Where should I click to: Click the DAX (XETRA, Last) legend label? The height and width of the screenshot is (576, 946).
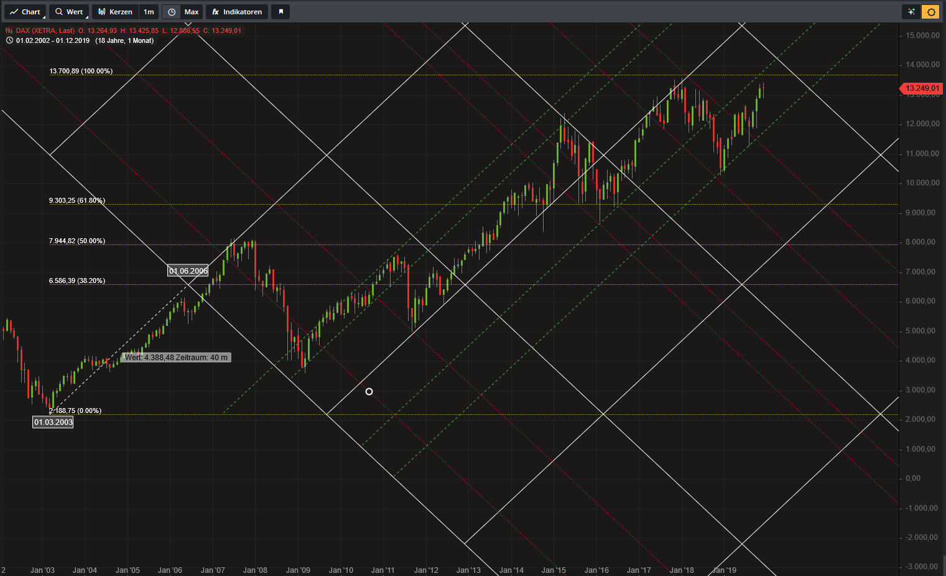coord(45,30)
